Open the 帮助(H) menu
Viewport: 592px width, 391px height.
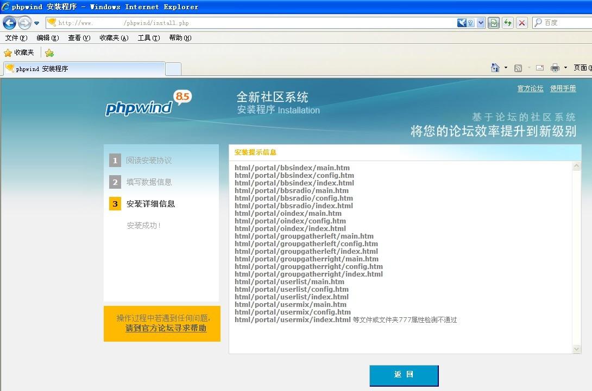tap(180, 38)
